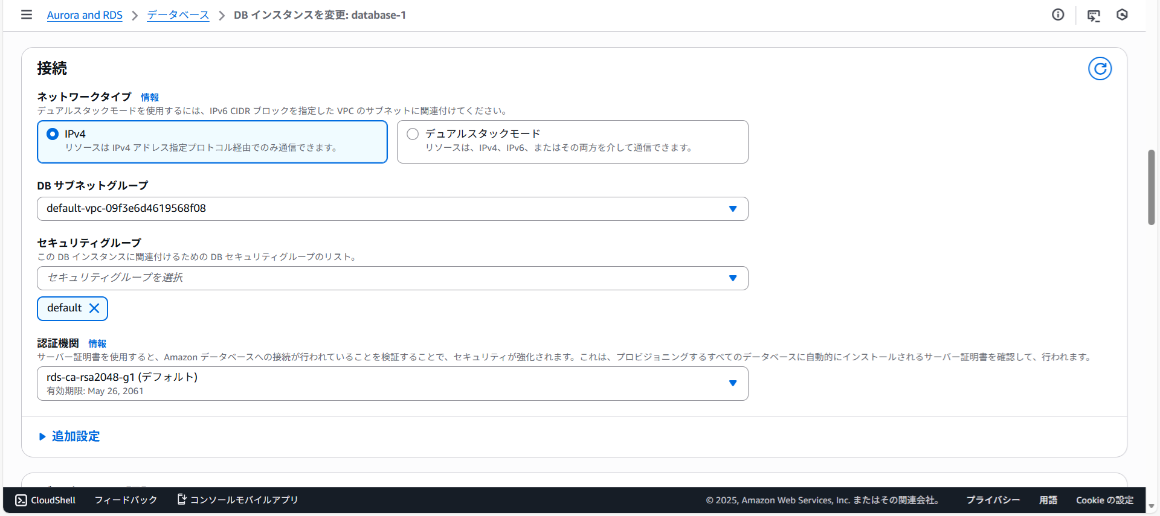Navigate to データベース breadcrumb link
The image size is (1160, 516).
click(x=178, y=15)
